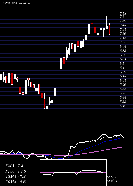Image resolution: width=133 pixels, height=186 pixels.
Task: Click the 5.53 price axis label
Action: pos(123,102)
